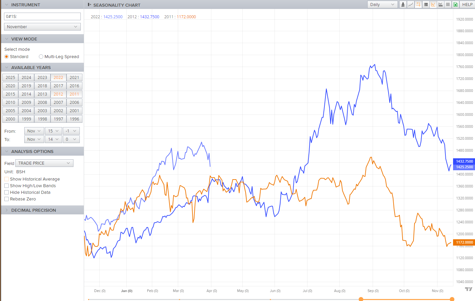Click the line chart style icon
This screenshot has width=475, height=301.
pos(411,5)
